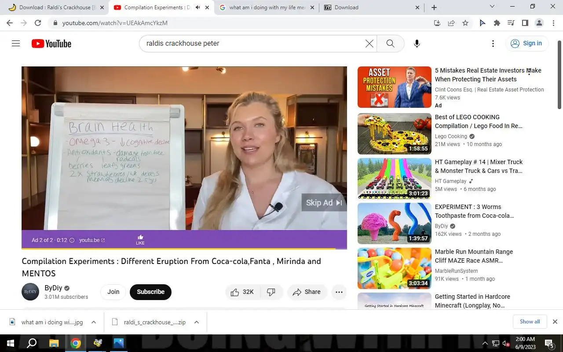Open YouTube settings three-dot menu
This screenshot has width=563, height=352.
(493, 43)
